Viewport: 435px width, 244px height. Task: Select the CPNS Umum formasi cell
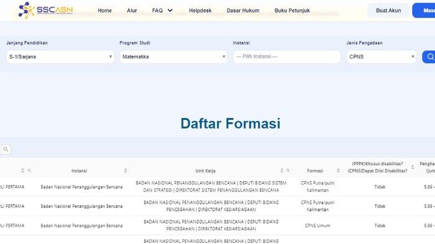coord(318,226)
